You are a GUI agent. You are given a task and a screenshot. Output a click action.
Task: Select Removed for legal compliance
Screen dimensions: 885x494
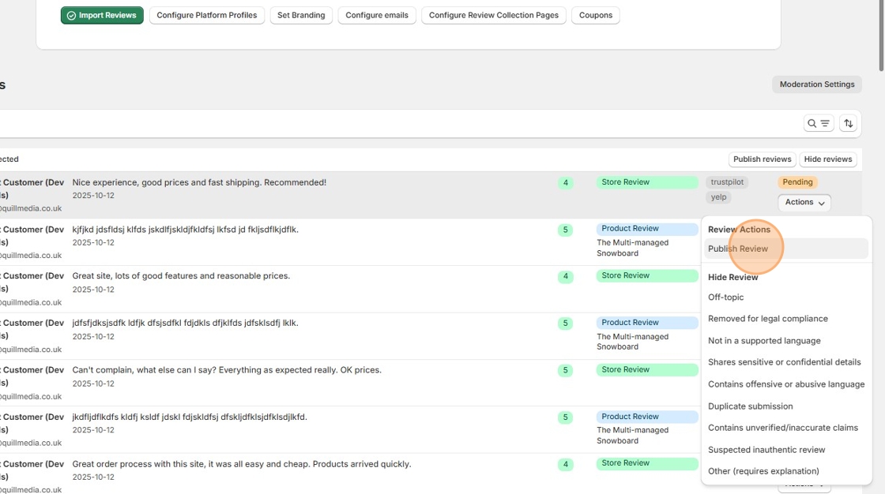[x=768, y=319]
